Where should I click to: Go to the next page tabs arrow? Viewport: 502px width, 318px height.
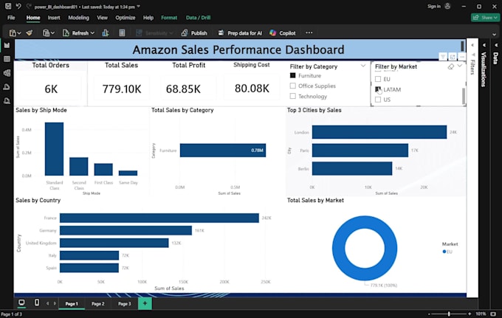click(x=55, y=303)
